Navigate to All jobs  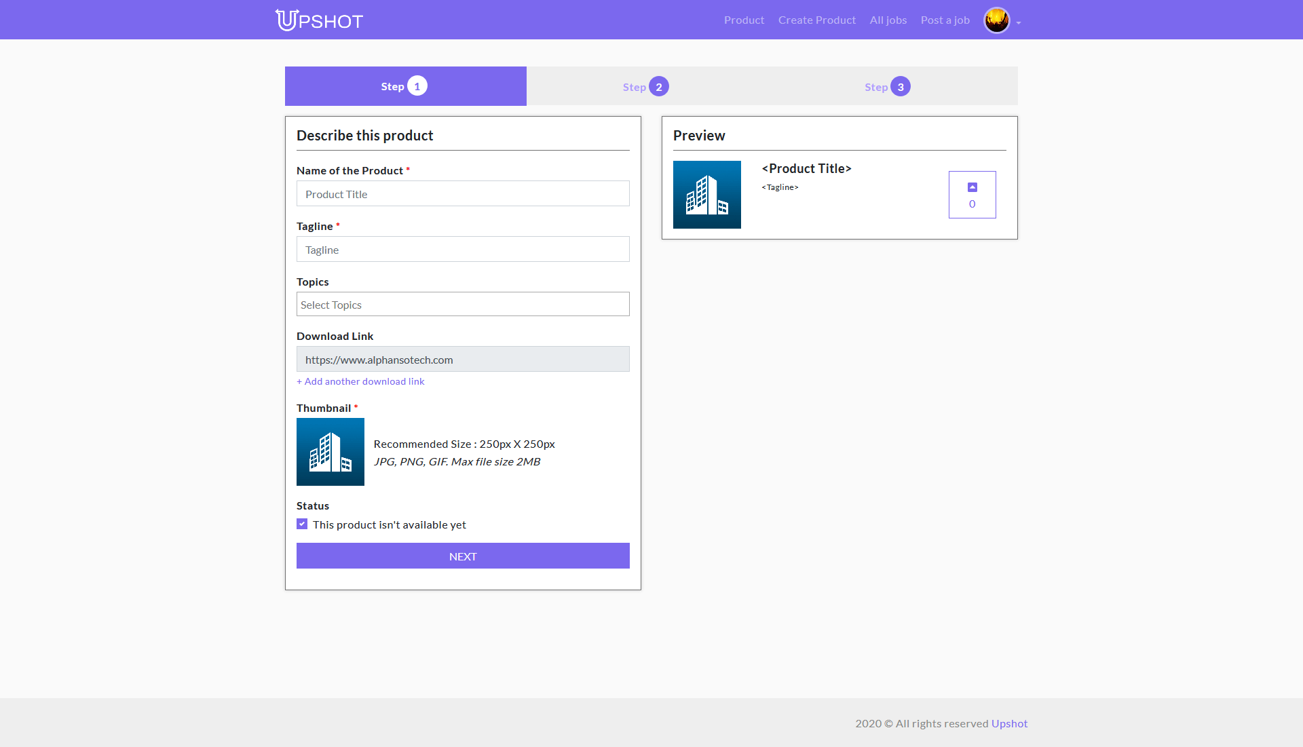click(888, 20)
